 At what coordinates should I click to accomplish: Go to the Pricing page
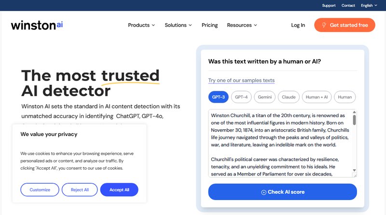point(210,25)
